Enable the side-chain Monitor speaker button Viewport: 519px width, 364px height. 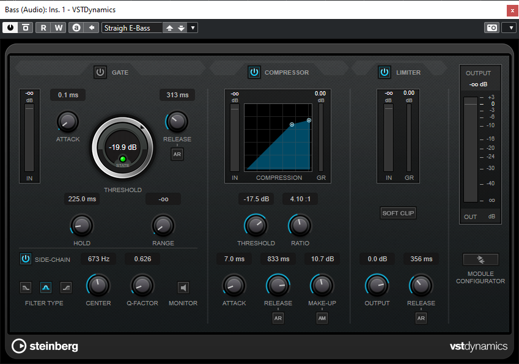tap(183, 288)
